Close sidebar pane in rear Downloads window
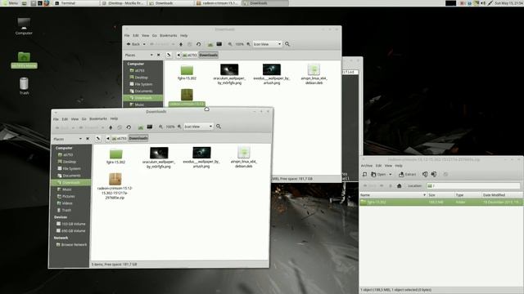524x294 pixels. (x=158, y=55)
